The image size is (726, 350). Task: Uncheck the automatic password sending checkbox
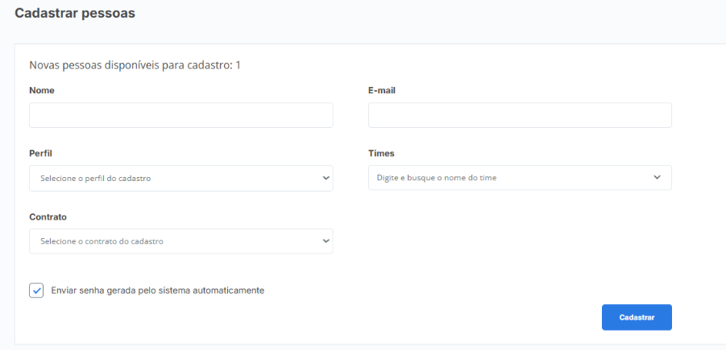click(36, 290)
